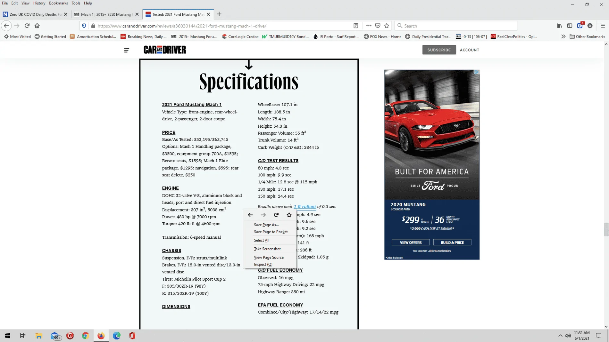Click the browser Back arrow in the navigation bar
Image resolution: width=609 pixels, height=342 pixels.
[x=6, y=26]
